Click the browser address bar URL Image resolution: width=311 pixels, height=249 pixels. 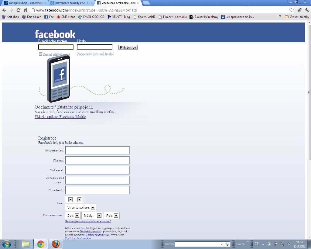(x=87, y=10)
